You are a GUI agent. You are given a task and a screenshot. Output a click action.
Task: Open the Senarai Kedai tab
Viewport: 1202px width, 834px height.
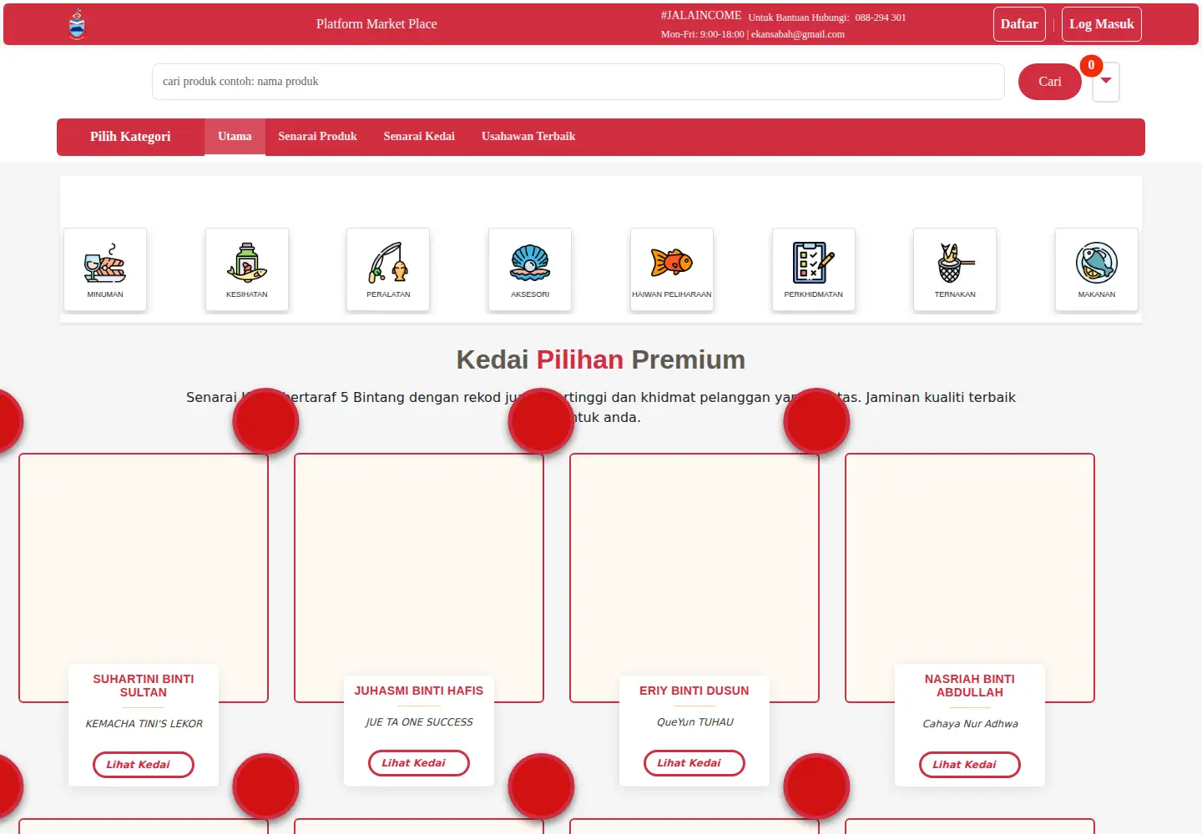[419, 137]
